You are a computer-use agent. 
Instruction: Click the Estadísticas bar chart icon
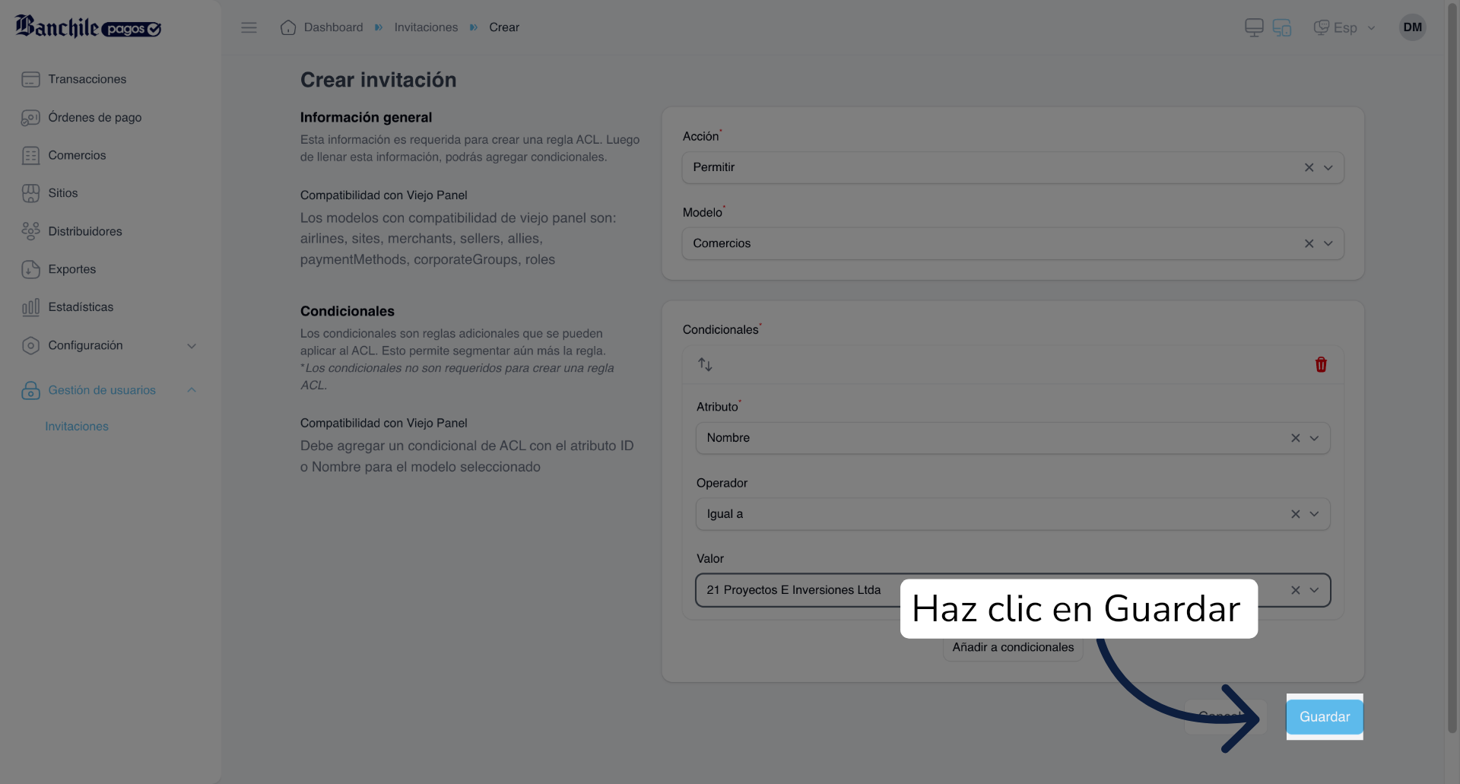point(30,307)
